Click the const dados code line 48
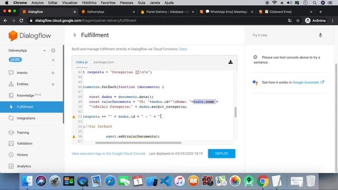This screenshot has width=338, height=190. tap(121, 97)
